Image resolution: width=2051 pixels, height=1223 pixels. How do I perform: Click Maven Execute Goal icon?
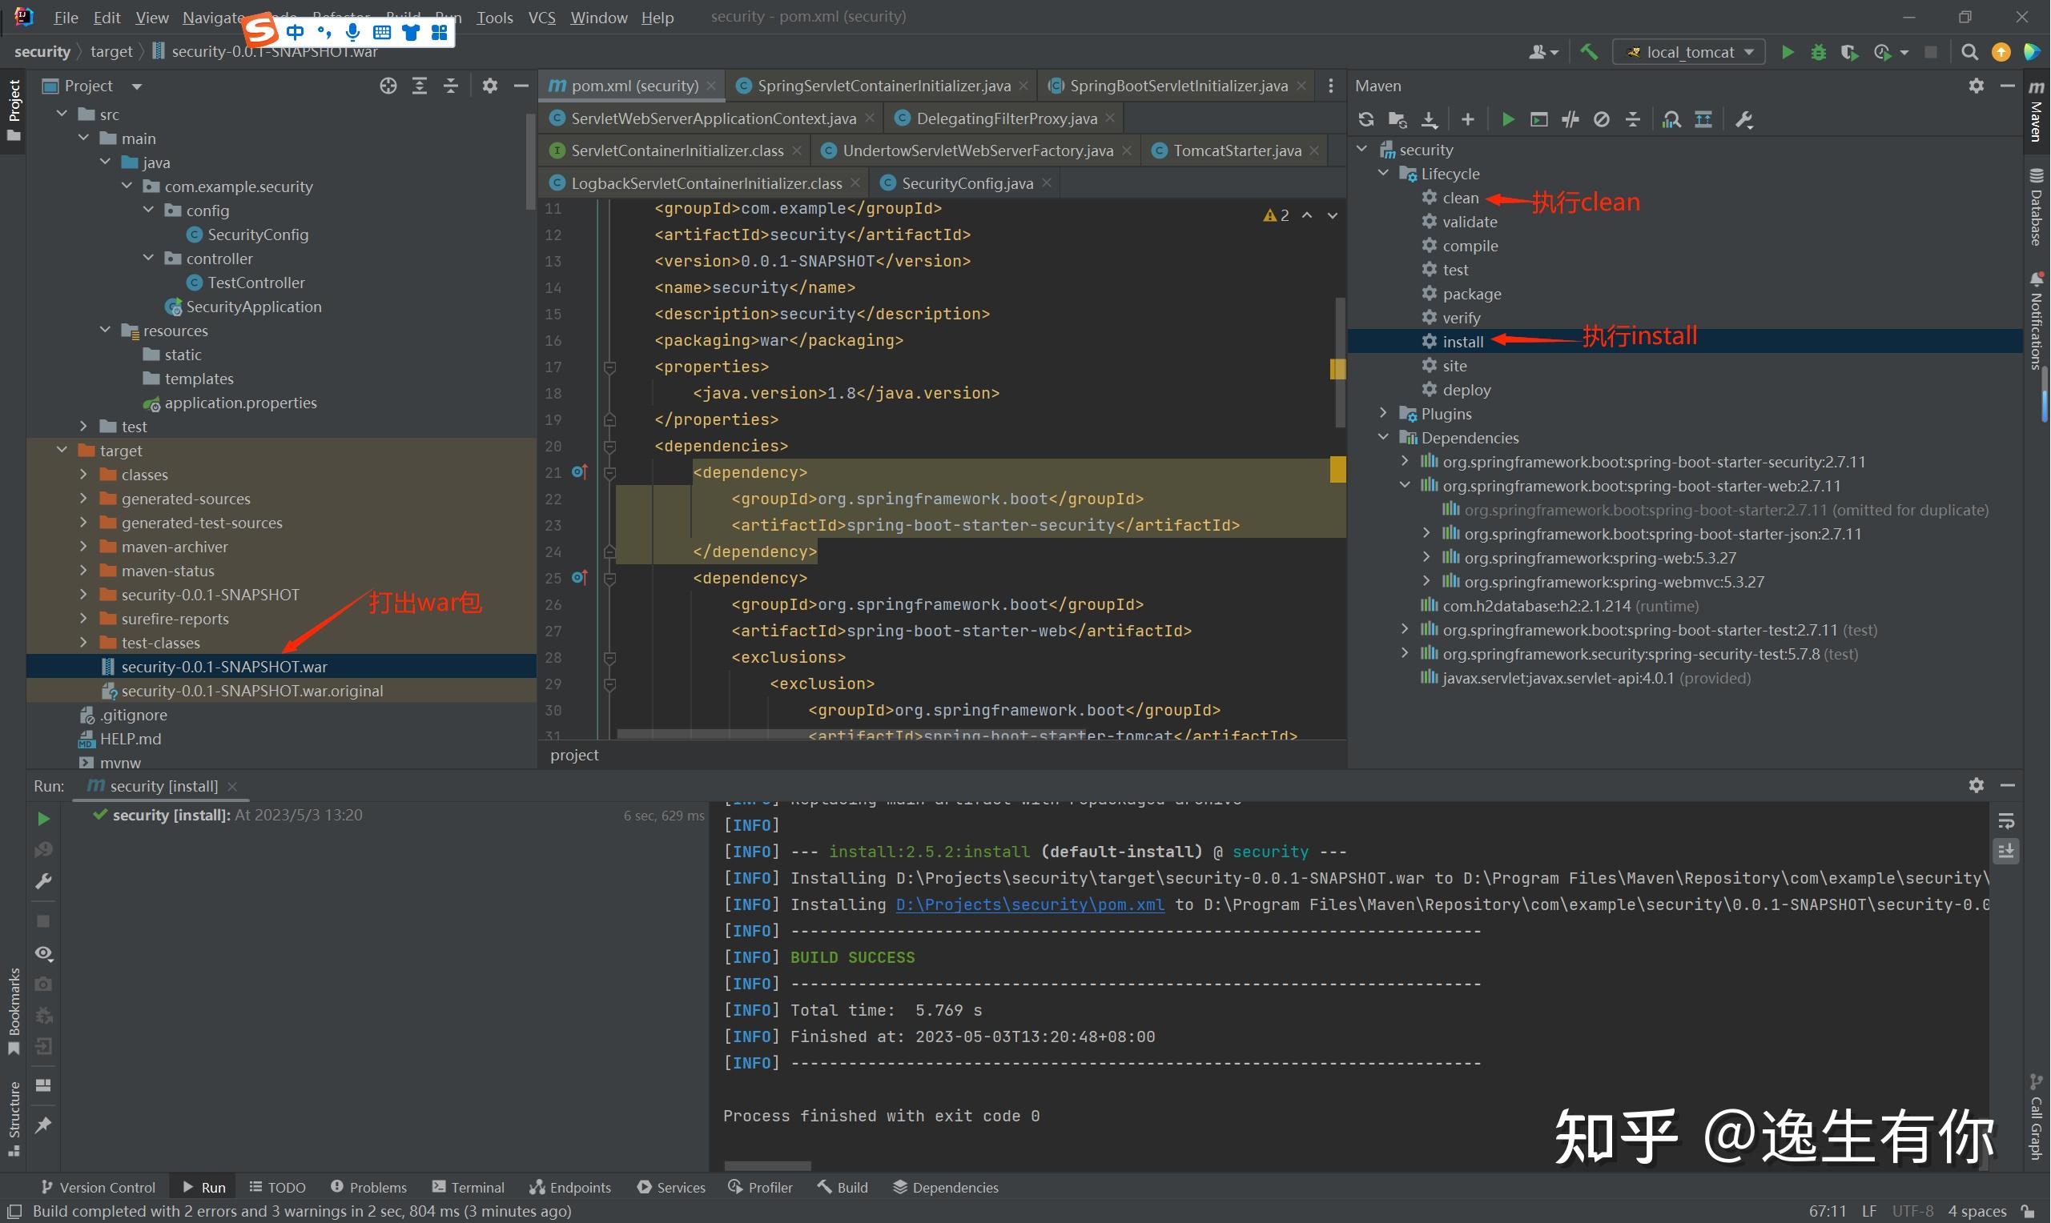click(x=1539, y=119)
